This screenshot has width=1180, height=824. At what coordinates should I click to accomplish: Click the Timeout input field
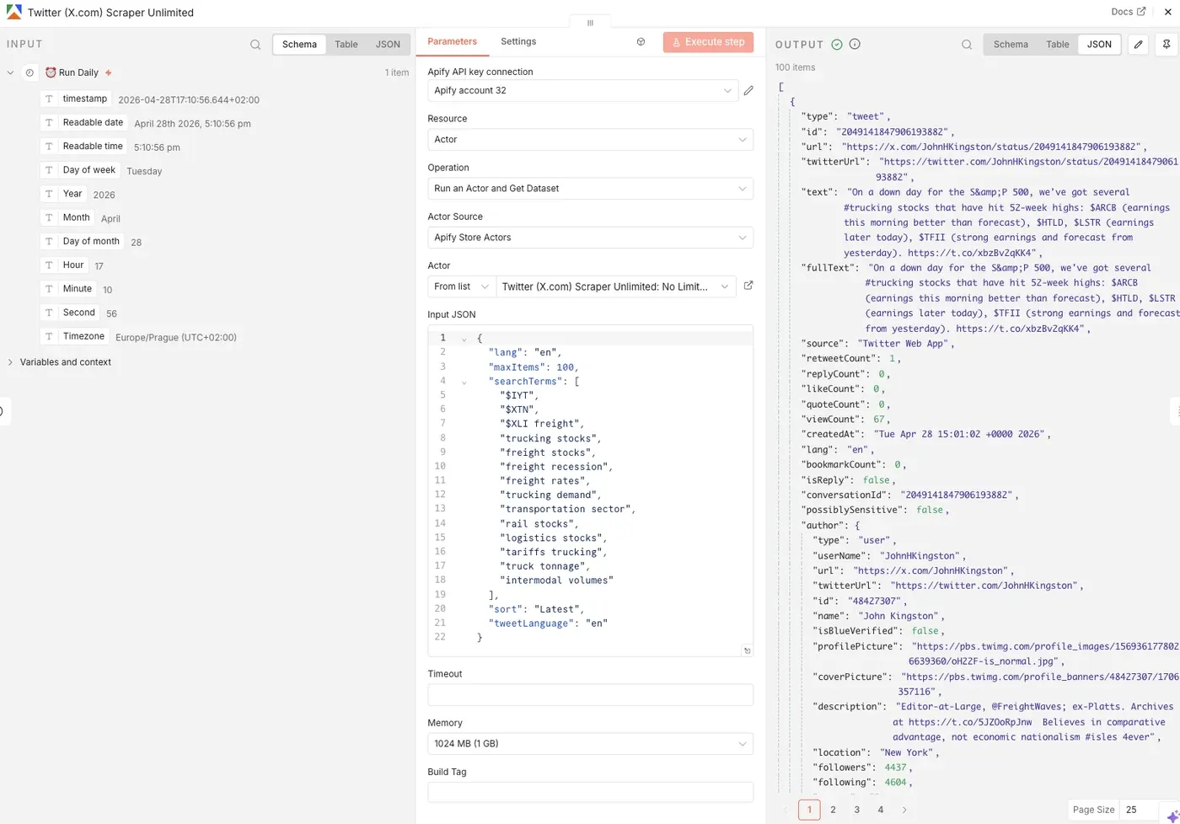[x=590, y=695]
